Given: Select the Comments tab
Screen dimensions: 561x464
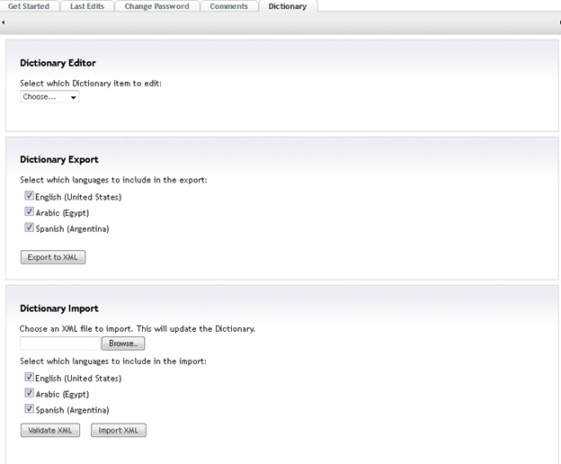Looking at the screenshot, I should click(x=228, y=6).
